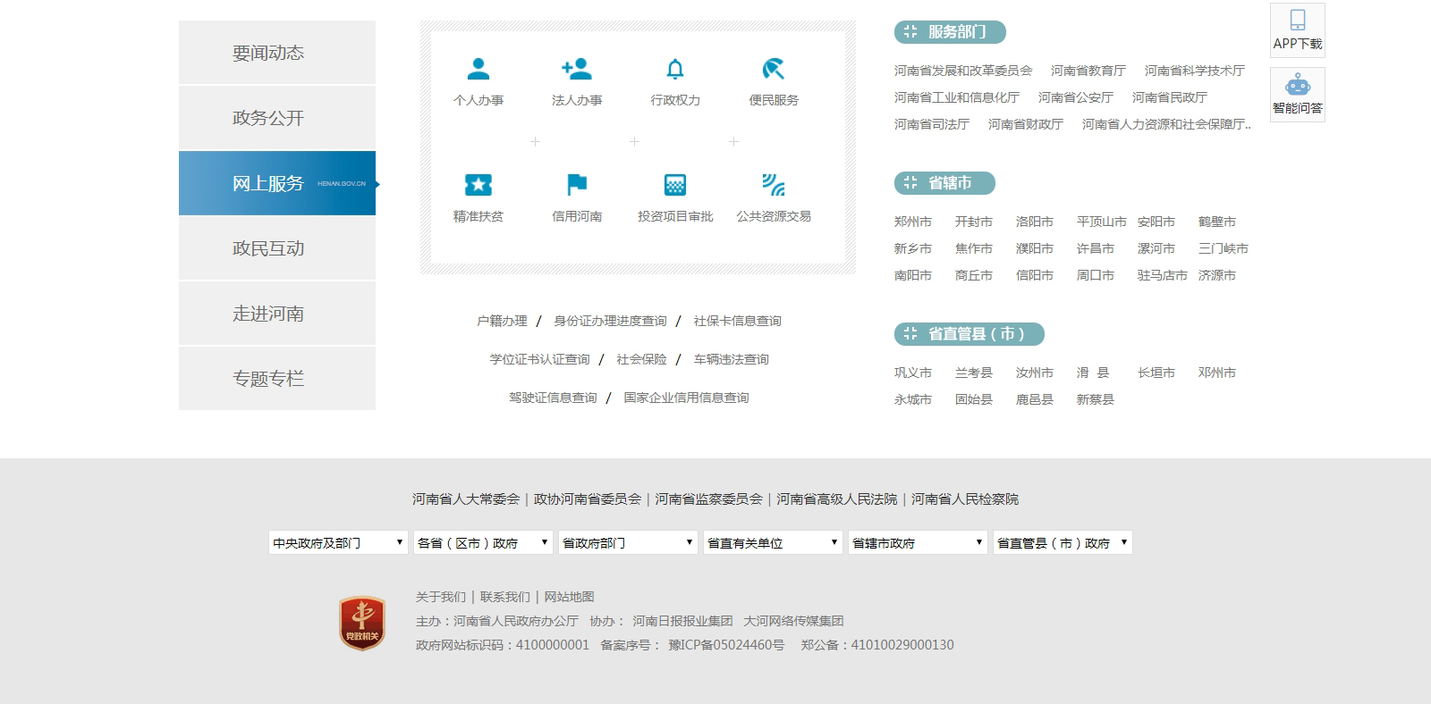Screen dimensions: 1431x704
Task: Click the 行政权力 bell icon
Action: click(675, 70)
